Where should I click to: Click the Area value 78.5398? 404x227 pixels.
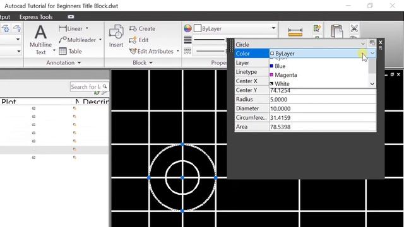click(x=280, y=127)
